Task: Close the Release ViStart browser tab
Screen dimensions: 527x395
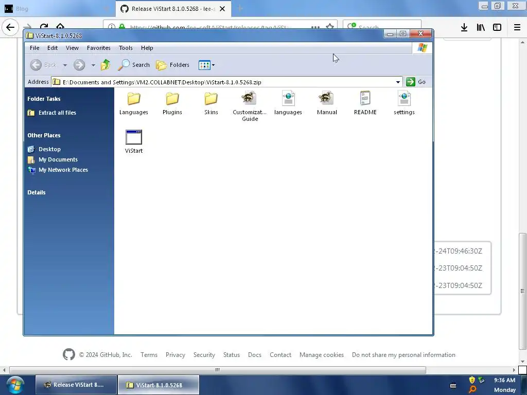Action: click(x=222, y=9)
